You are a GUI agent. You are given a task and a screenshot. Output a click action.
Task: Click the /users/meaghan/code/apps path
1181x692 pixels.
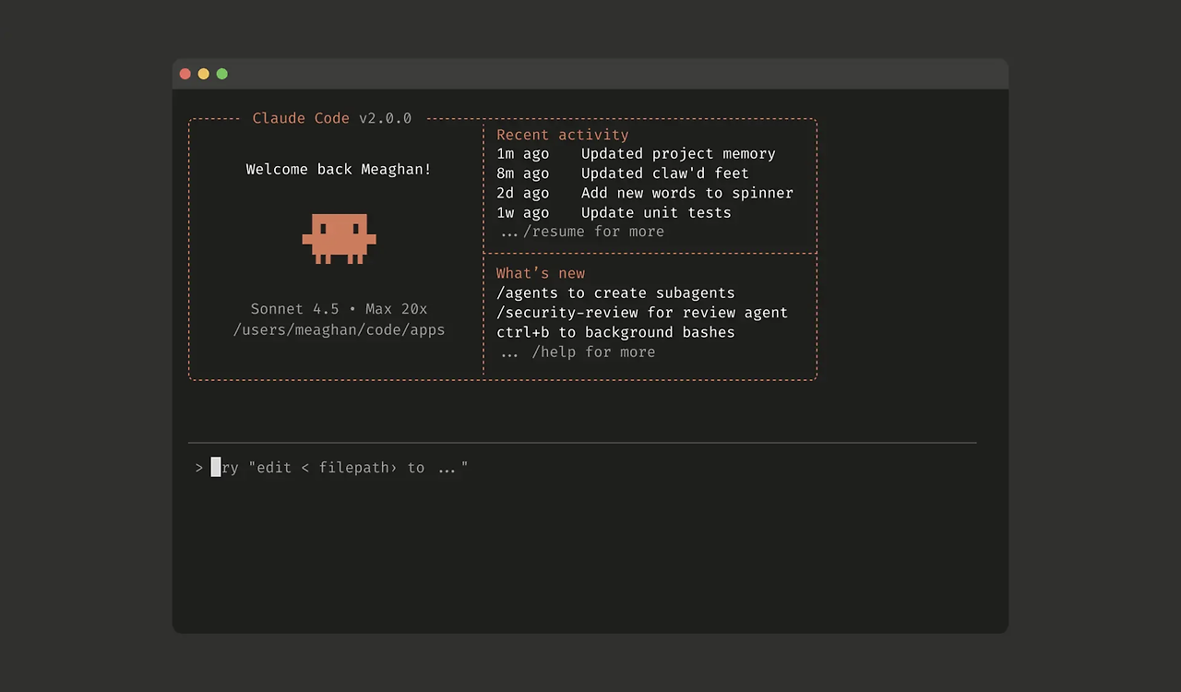click(339, 329)
